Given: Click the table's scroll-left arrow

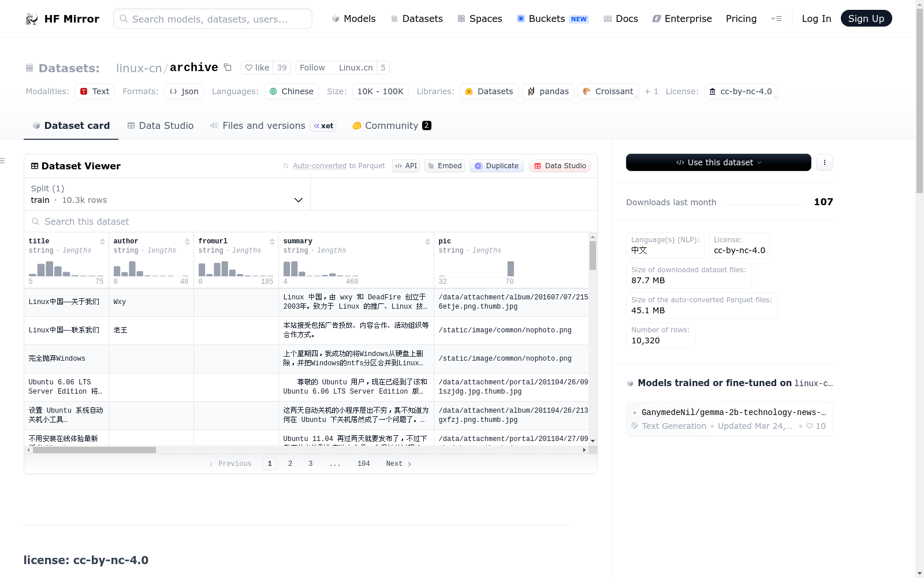Looking at the screenshot, I should click(28, 450).
